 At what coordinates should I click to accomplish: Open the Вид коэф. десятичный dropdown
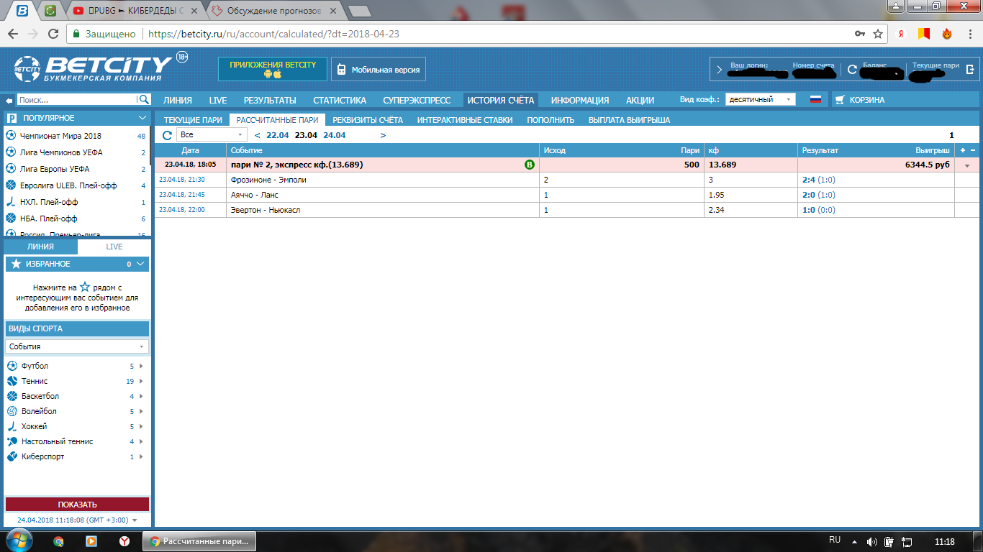tap(760, 100)
